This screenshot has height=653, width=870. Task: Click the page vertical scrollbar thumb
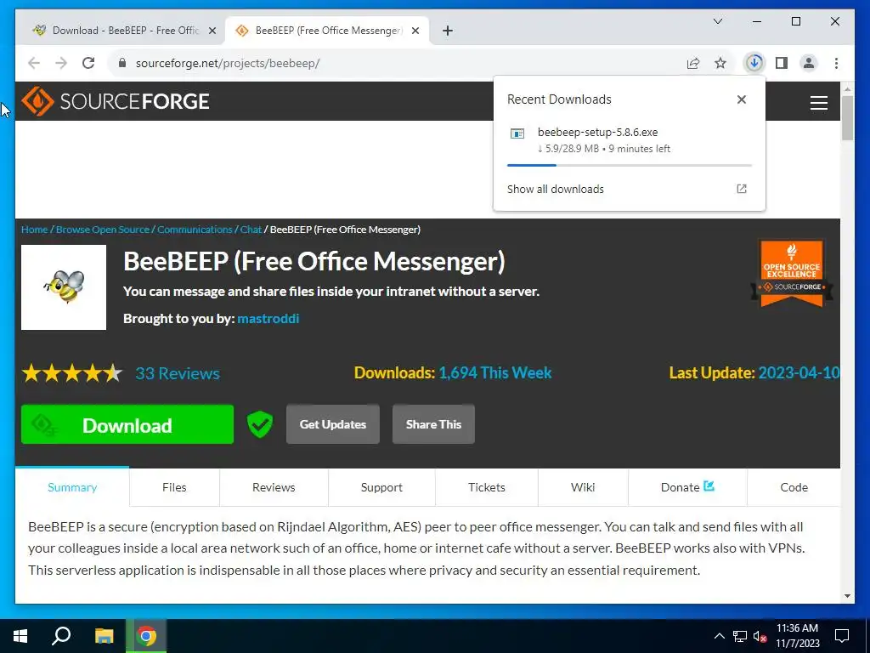pos(847,117)
